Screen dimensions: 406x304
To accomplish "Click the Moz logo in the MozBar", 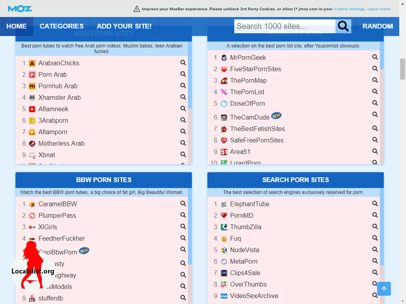I will point(20,9).
